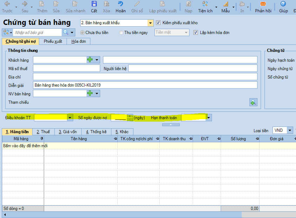Click the Cất save icon
Image resolution: width=296 pixels, height=218 pixels.
[x=94, y=4]
